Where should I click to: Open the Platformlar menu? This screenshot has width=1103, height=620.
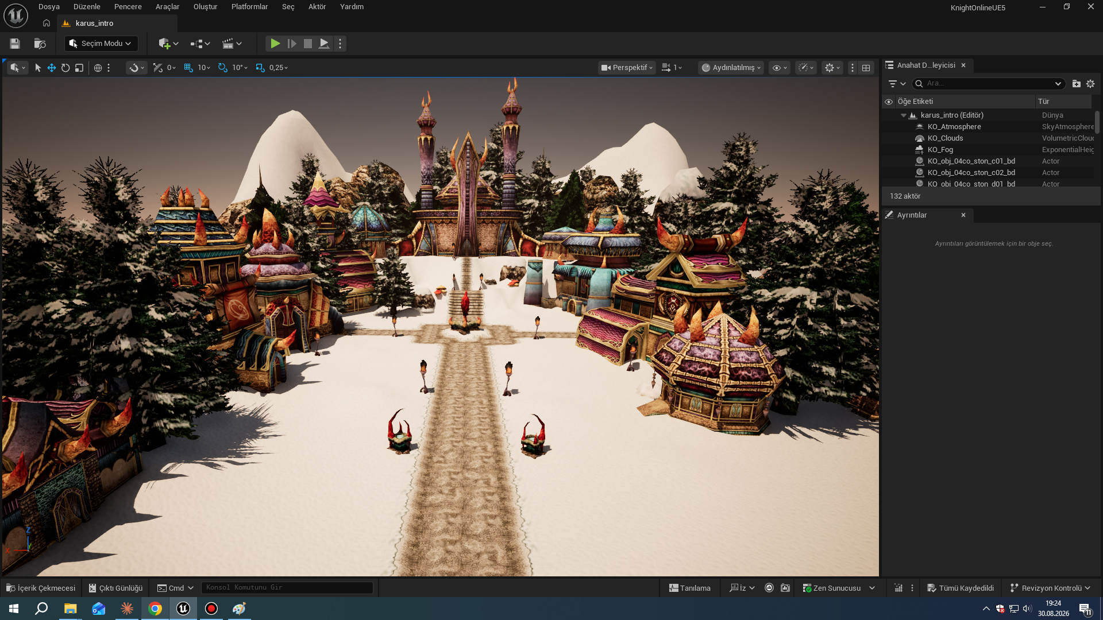coord(249,7)
